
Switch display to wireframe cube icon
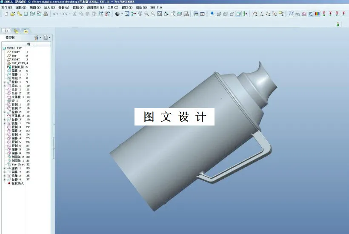[x=219, y=14]
